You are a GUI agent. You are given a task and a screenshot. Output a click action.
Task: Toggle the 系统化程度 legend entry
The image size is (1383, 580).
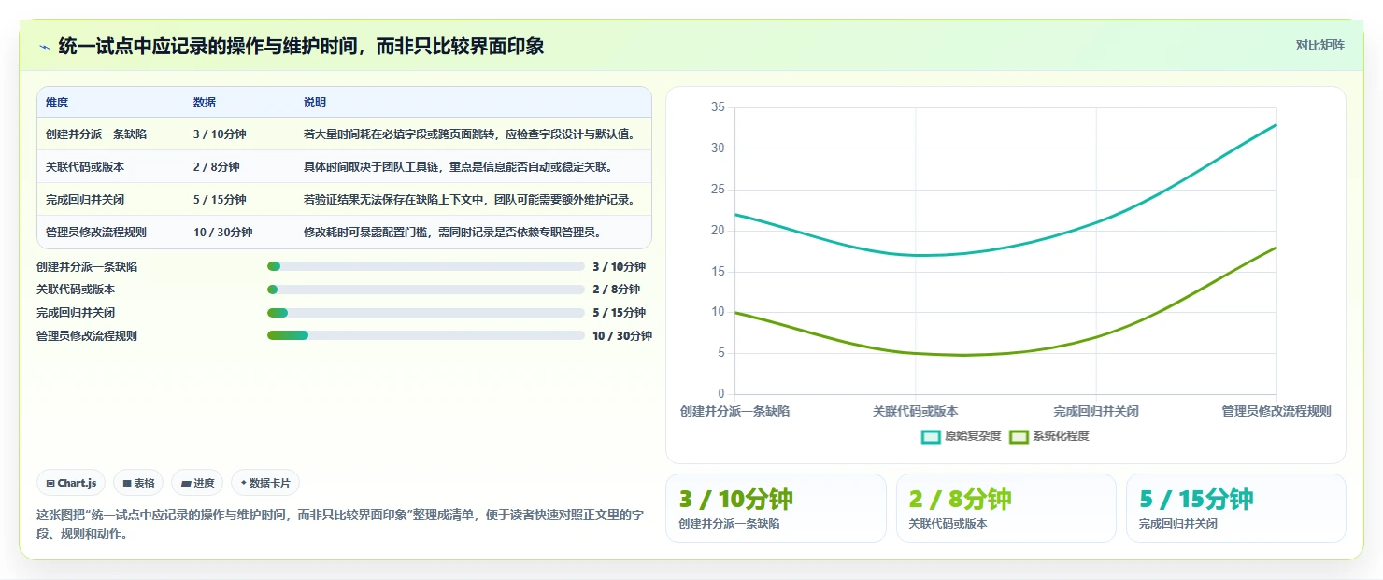(x=1049, y=436)
